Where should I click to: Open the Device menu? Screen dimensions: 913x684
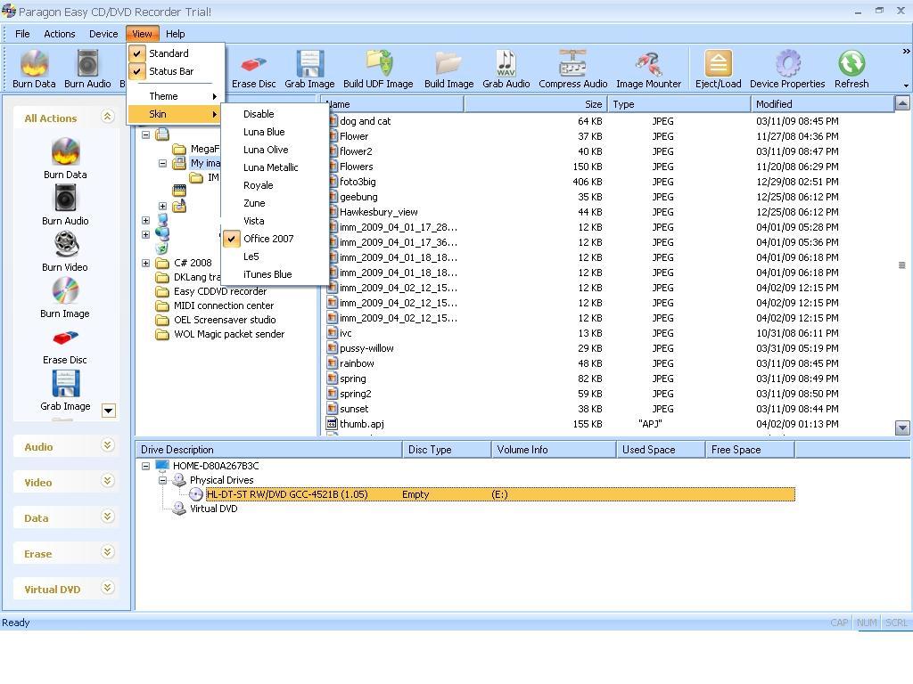103,34
